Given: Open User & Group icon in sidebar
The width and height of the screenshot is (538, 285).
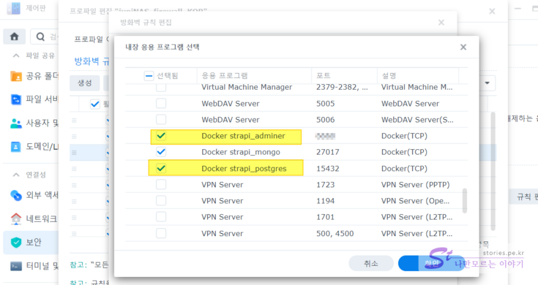Looking at the screenshot, I should click(16, 123).
